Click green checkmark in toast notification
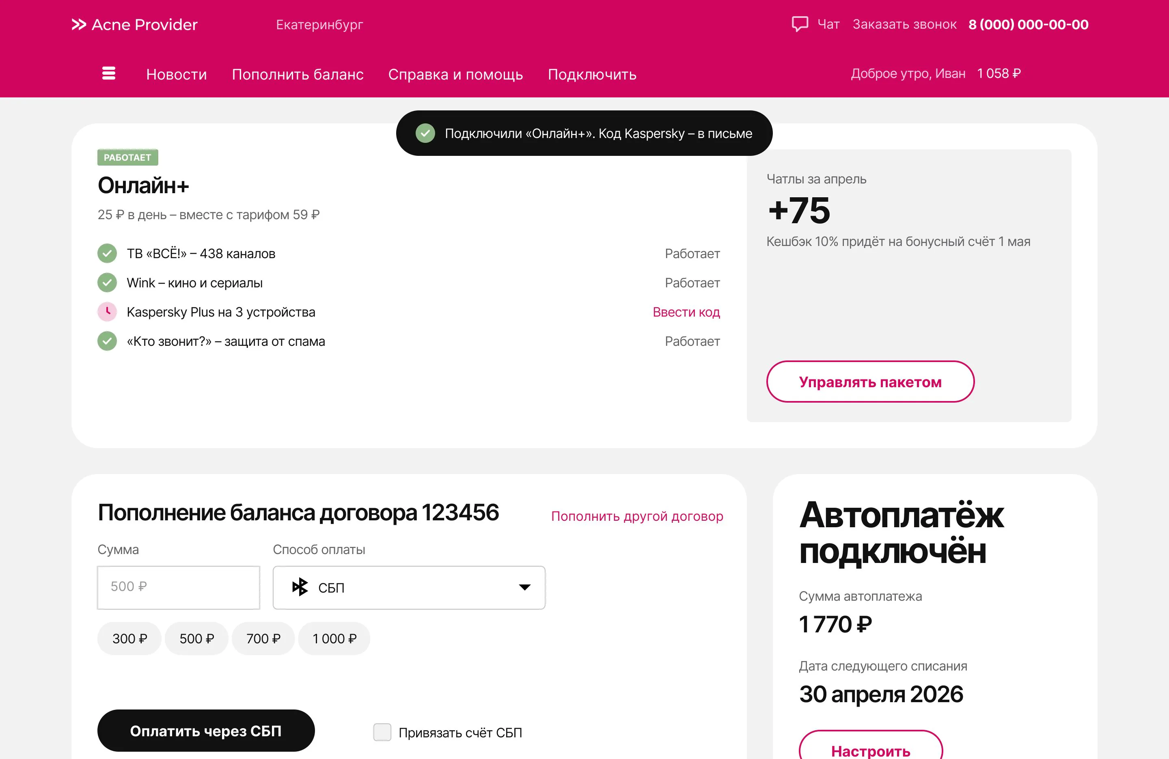 [x=425, y=133]
